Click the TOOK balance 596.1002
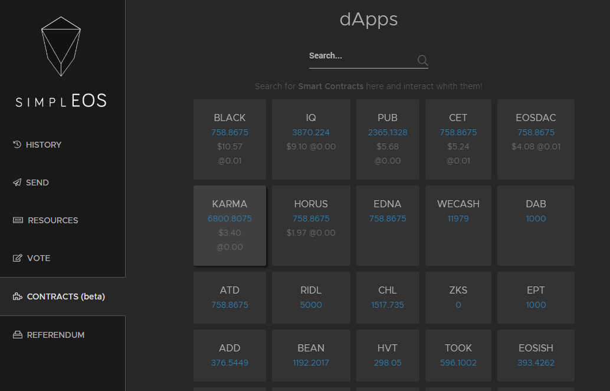Image resolution: width=610 pixels, height=391 pixels. point(458,363)
